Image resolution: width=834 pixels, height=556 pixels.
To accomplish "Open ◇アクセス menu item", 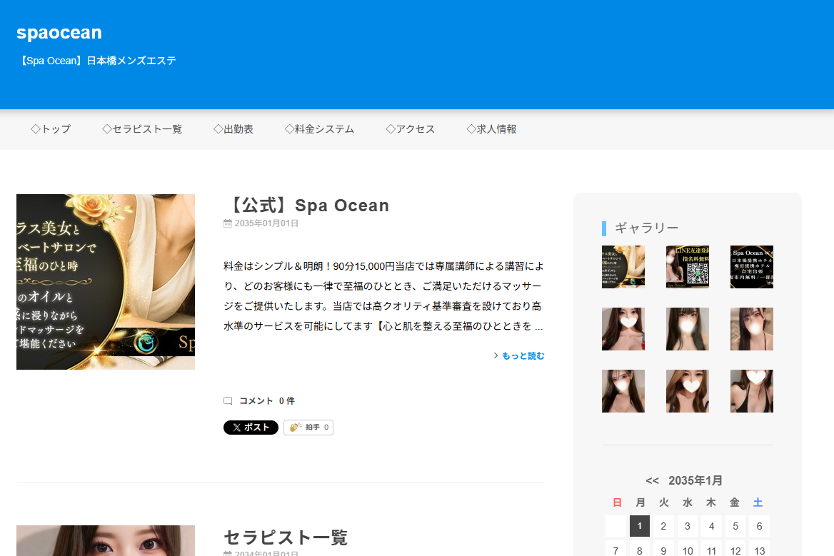I will click(410, 129).
